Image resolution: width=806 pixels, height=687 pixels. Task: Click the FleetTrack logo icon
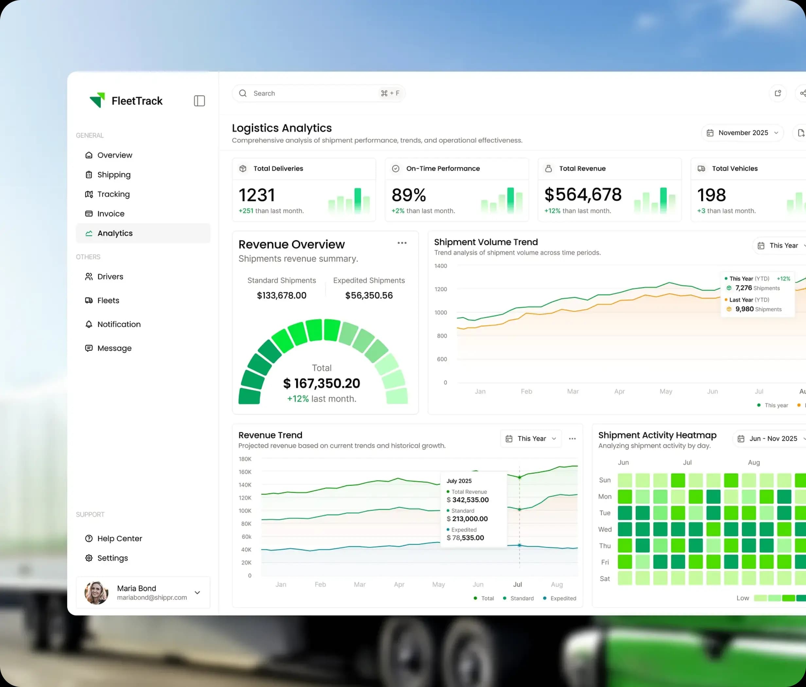[97, 100]
